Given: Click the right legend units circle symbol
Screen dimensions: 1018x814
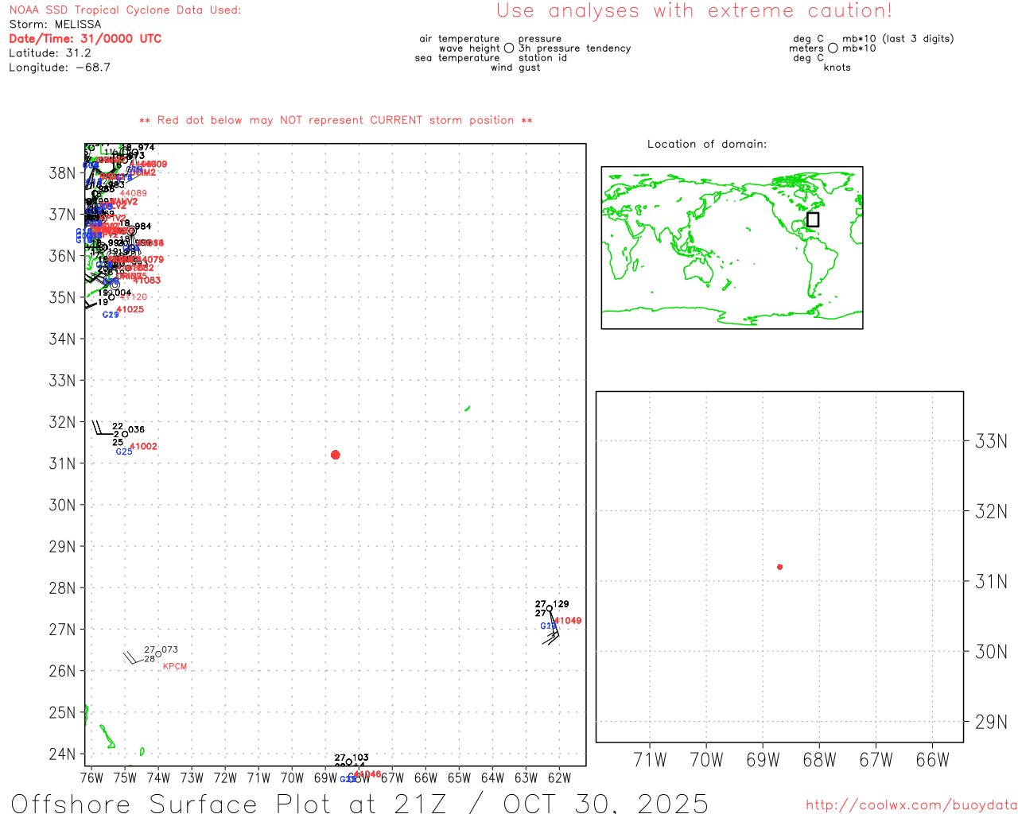Looking at the screenshot, I should [x=833, y=48].
